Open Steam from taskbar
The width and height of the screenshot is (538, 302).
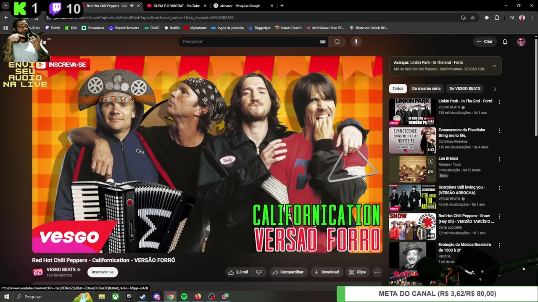pos(142,297)
